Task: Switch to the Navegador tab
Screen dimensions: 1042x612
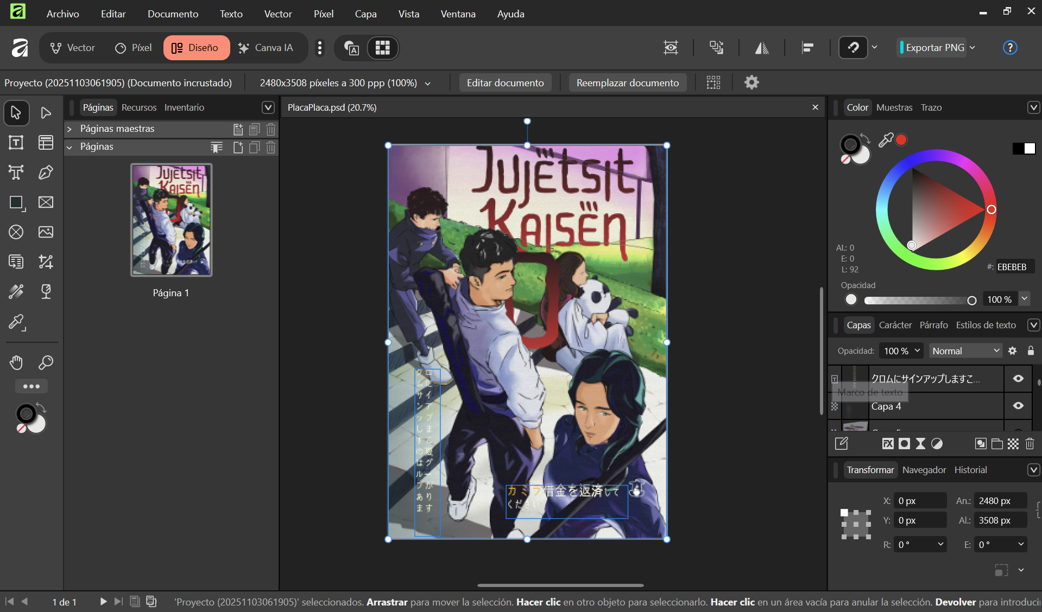Action: [924, 470]
